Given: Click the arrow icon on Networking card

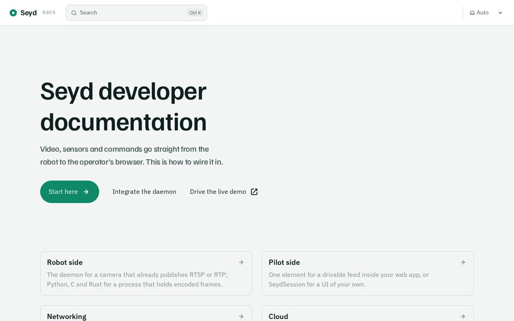Looking at the screenshot, I should point(241,317).
